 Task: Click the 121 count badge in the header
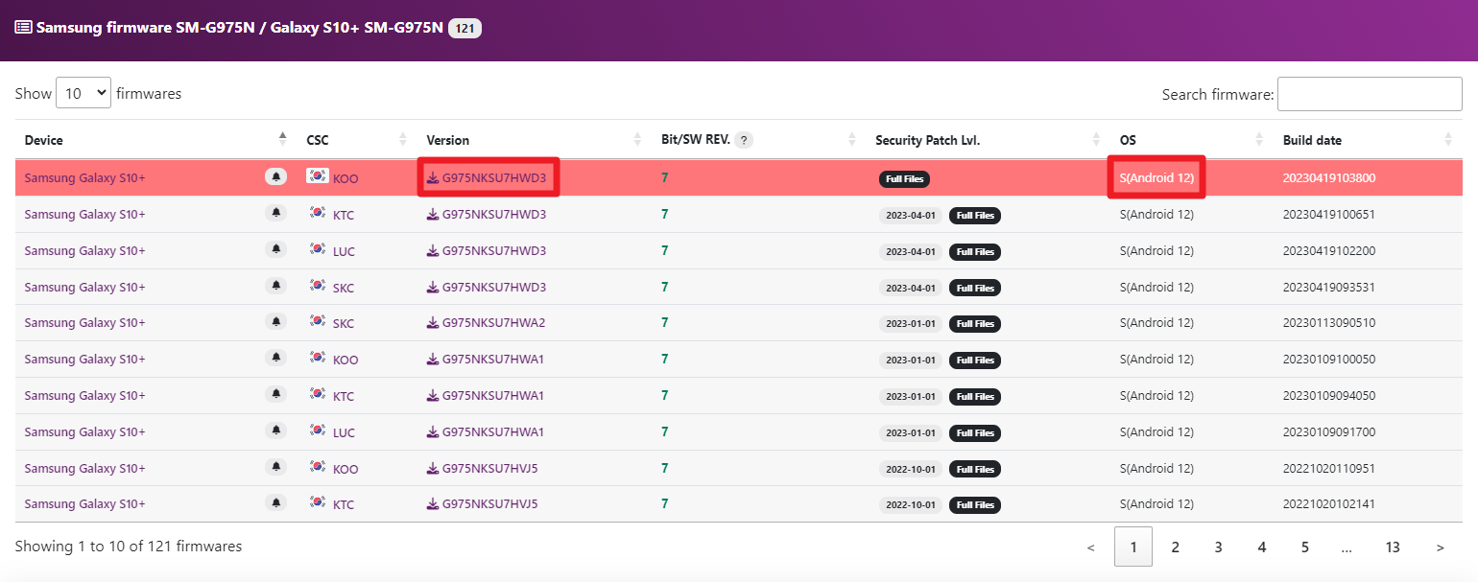pos(465,28)
